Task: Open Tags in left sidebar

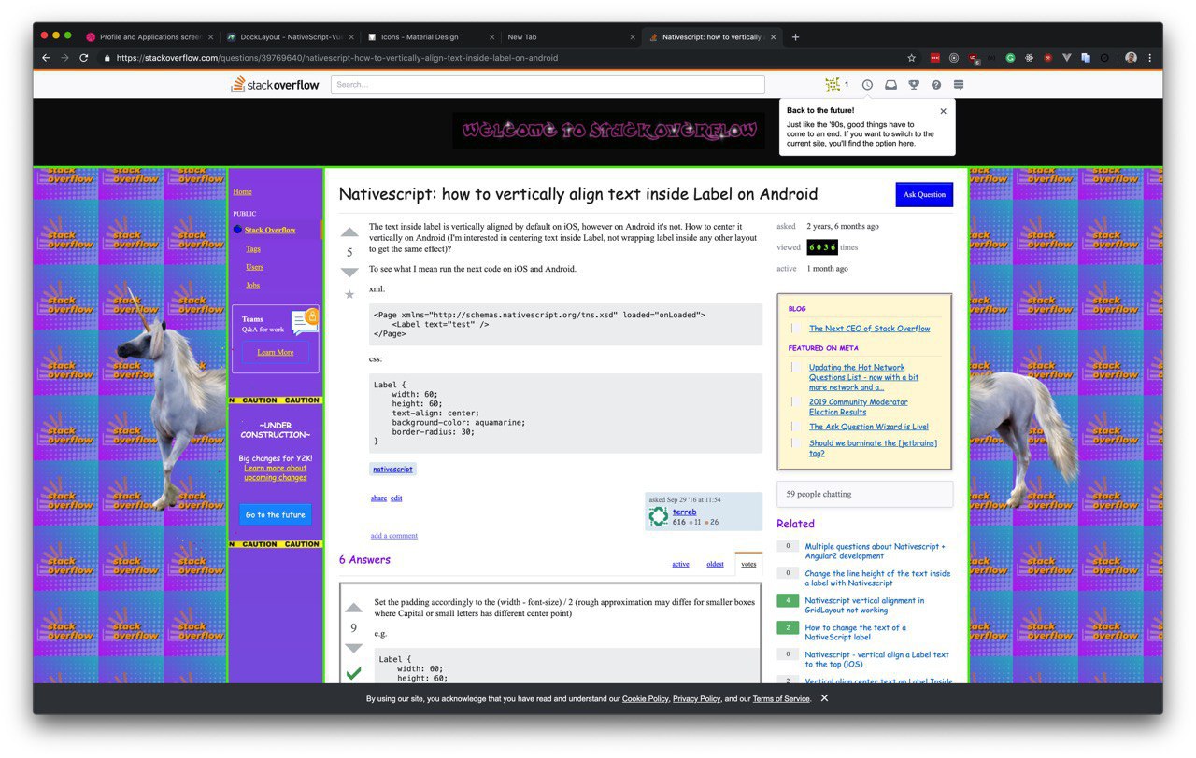Action: coord(253,248)
